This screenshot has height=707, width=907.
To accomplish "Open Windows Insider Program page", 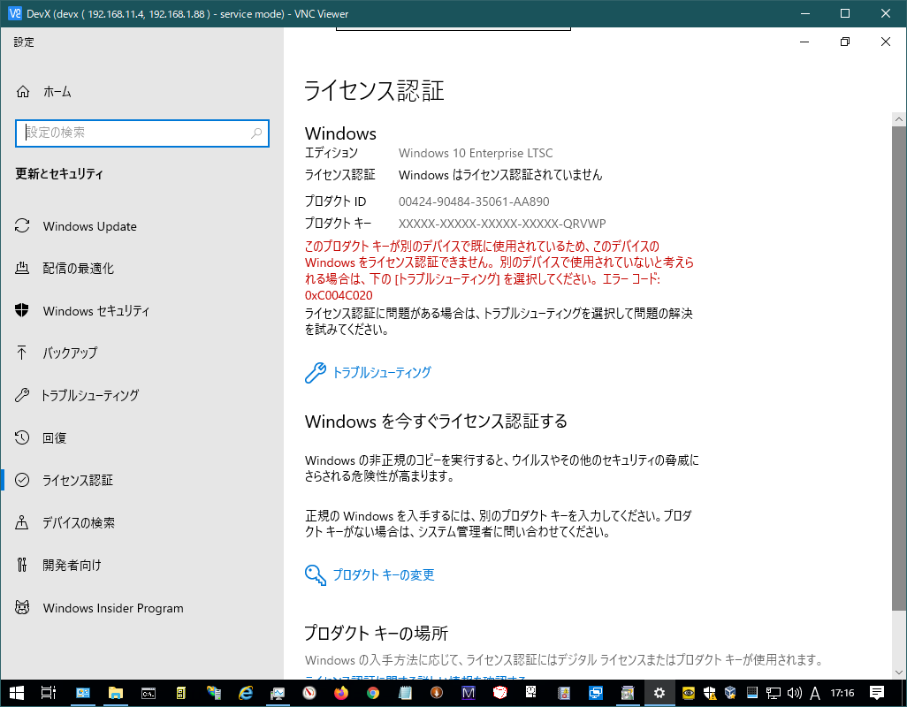I will click(x=100, y=607).
